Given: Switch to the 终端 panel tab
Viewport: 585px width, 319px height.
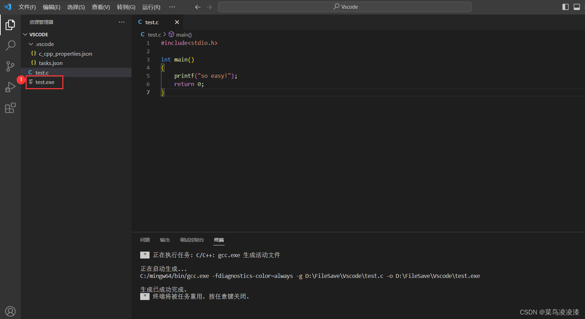Looking at the screenshot, I should pyautogui.click(x=219, y=240).
